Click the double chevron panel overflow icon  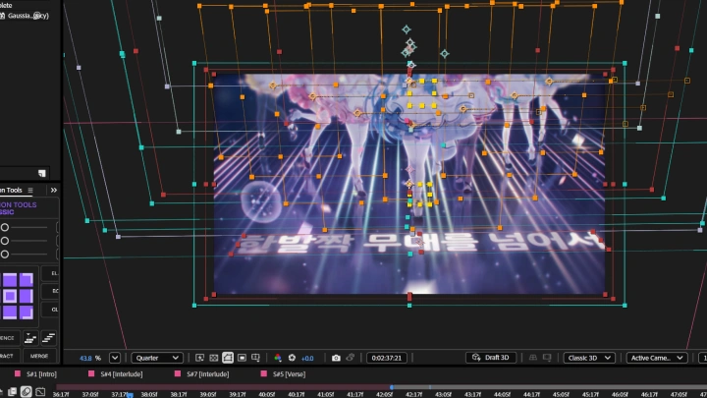coord(53,190)
